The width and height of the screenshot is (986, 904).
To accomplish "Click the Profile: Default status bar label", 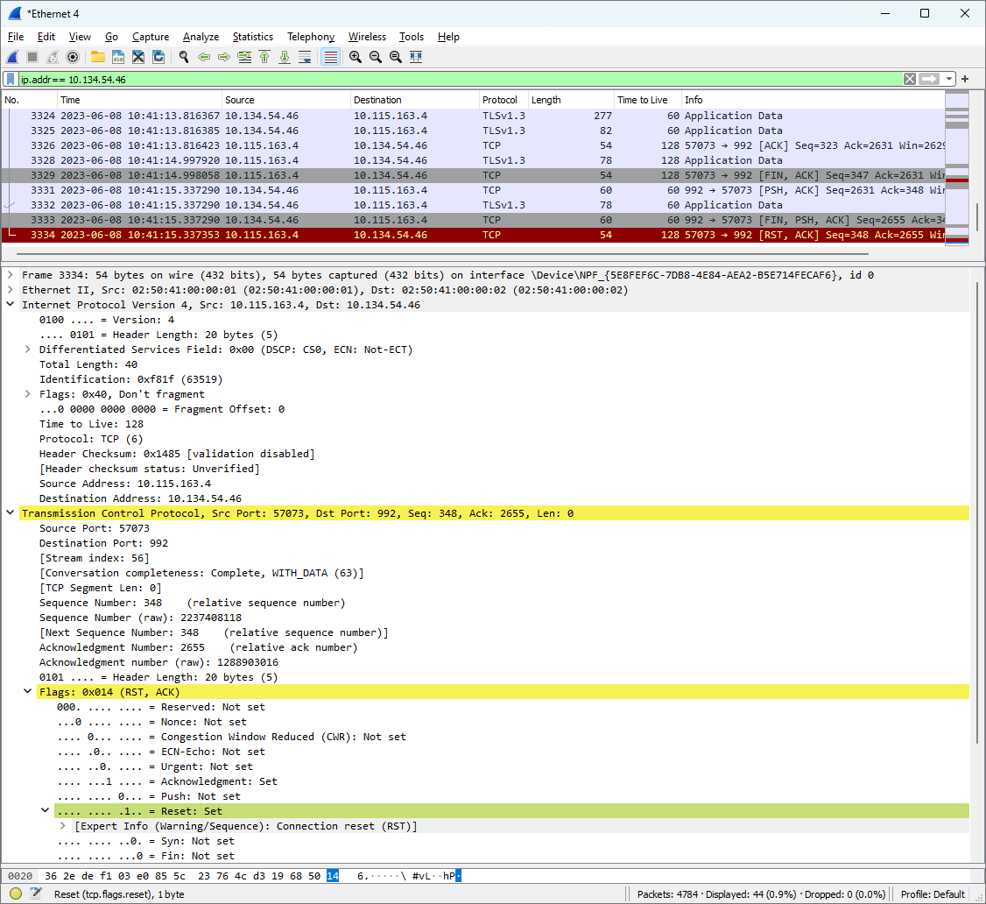I will click(x=932, y=894).
